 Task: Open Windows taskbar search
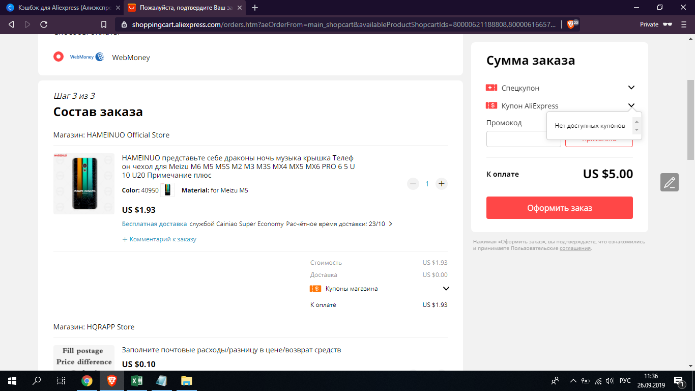[x=37, y=381]
